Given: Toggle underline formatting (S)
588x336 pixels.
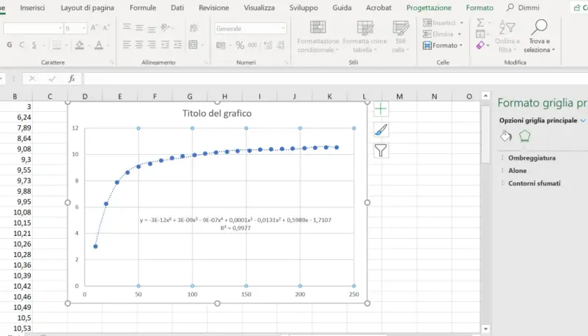Looking at the screenshot, I should coord(34,45).
